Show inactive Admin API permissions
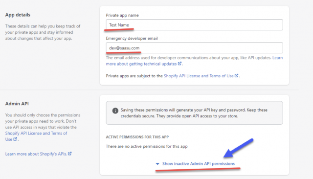The height and width of the screenshot is (179, 313). [199, 164]
